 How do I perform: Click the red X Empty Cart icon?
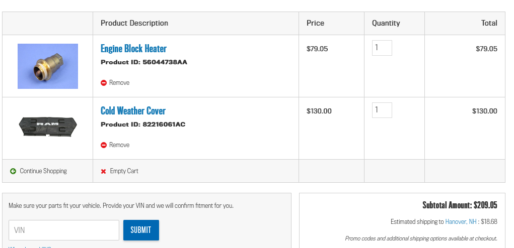(x=104, y=171)
